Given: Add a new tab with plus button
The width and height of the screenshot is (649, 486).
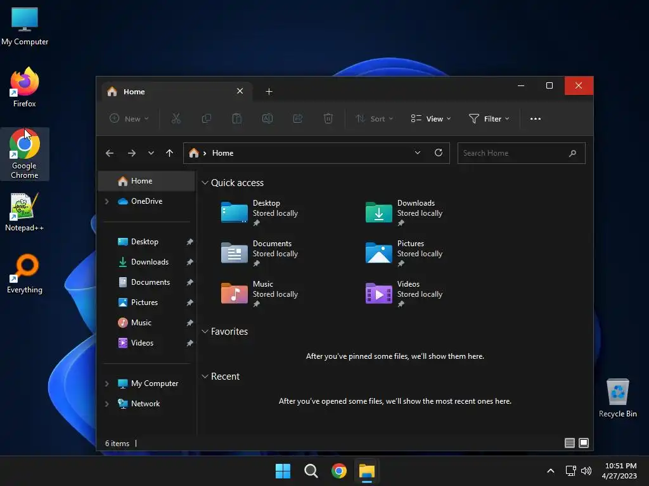Looking at the screenshot, I should (269, 91).
